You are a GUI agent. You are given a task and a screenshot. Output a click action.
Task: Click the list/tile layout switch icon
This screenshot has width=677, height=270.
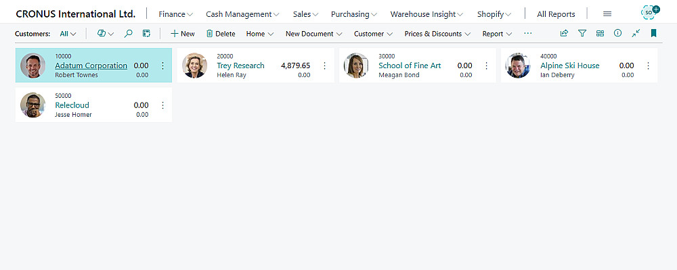(x=600, y=33)
